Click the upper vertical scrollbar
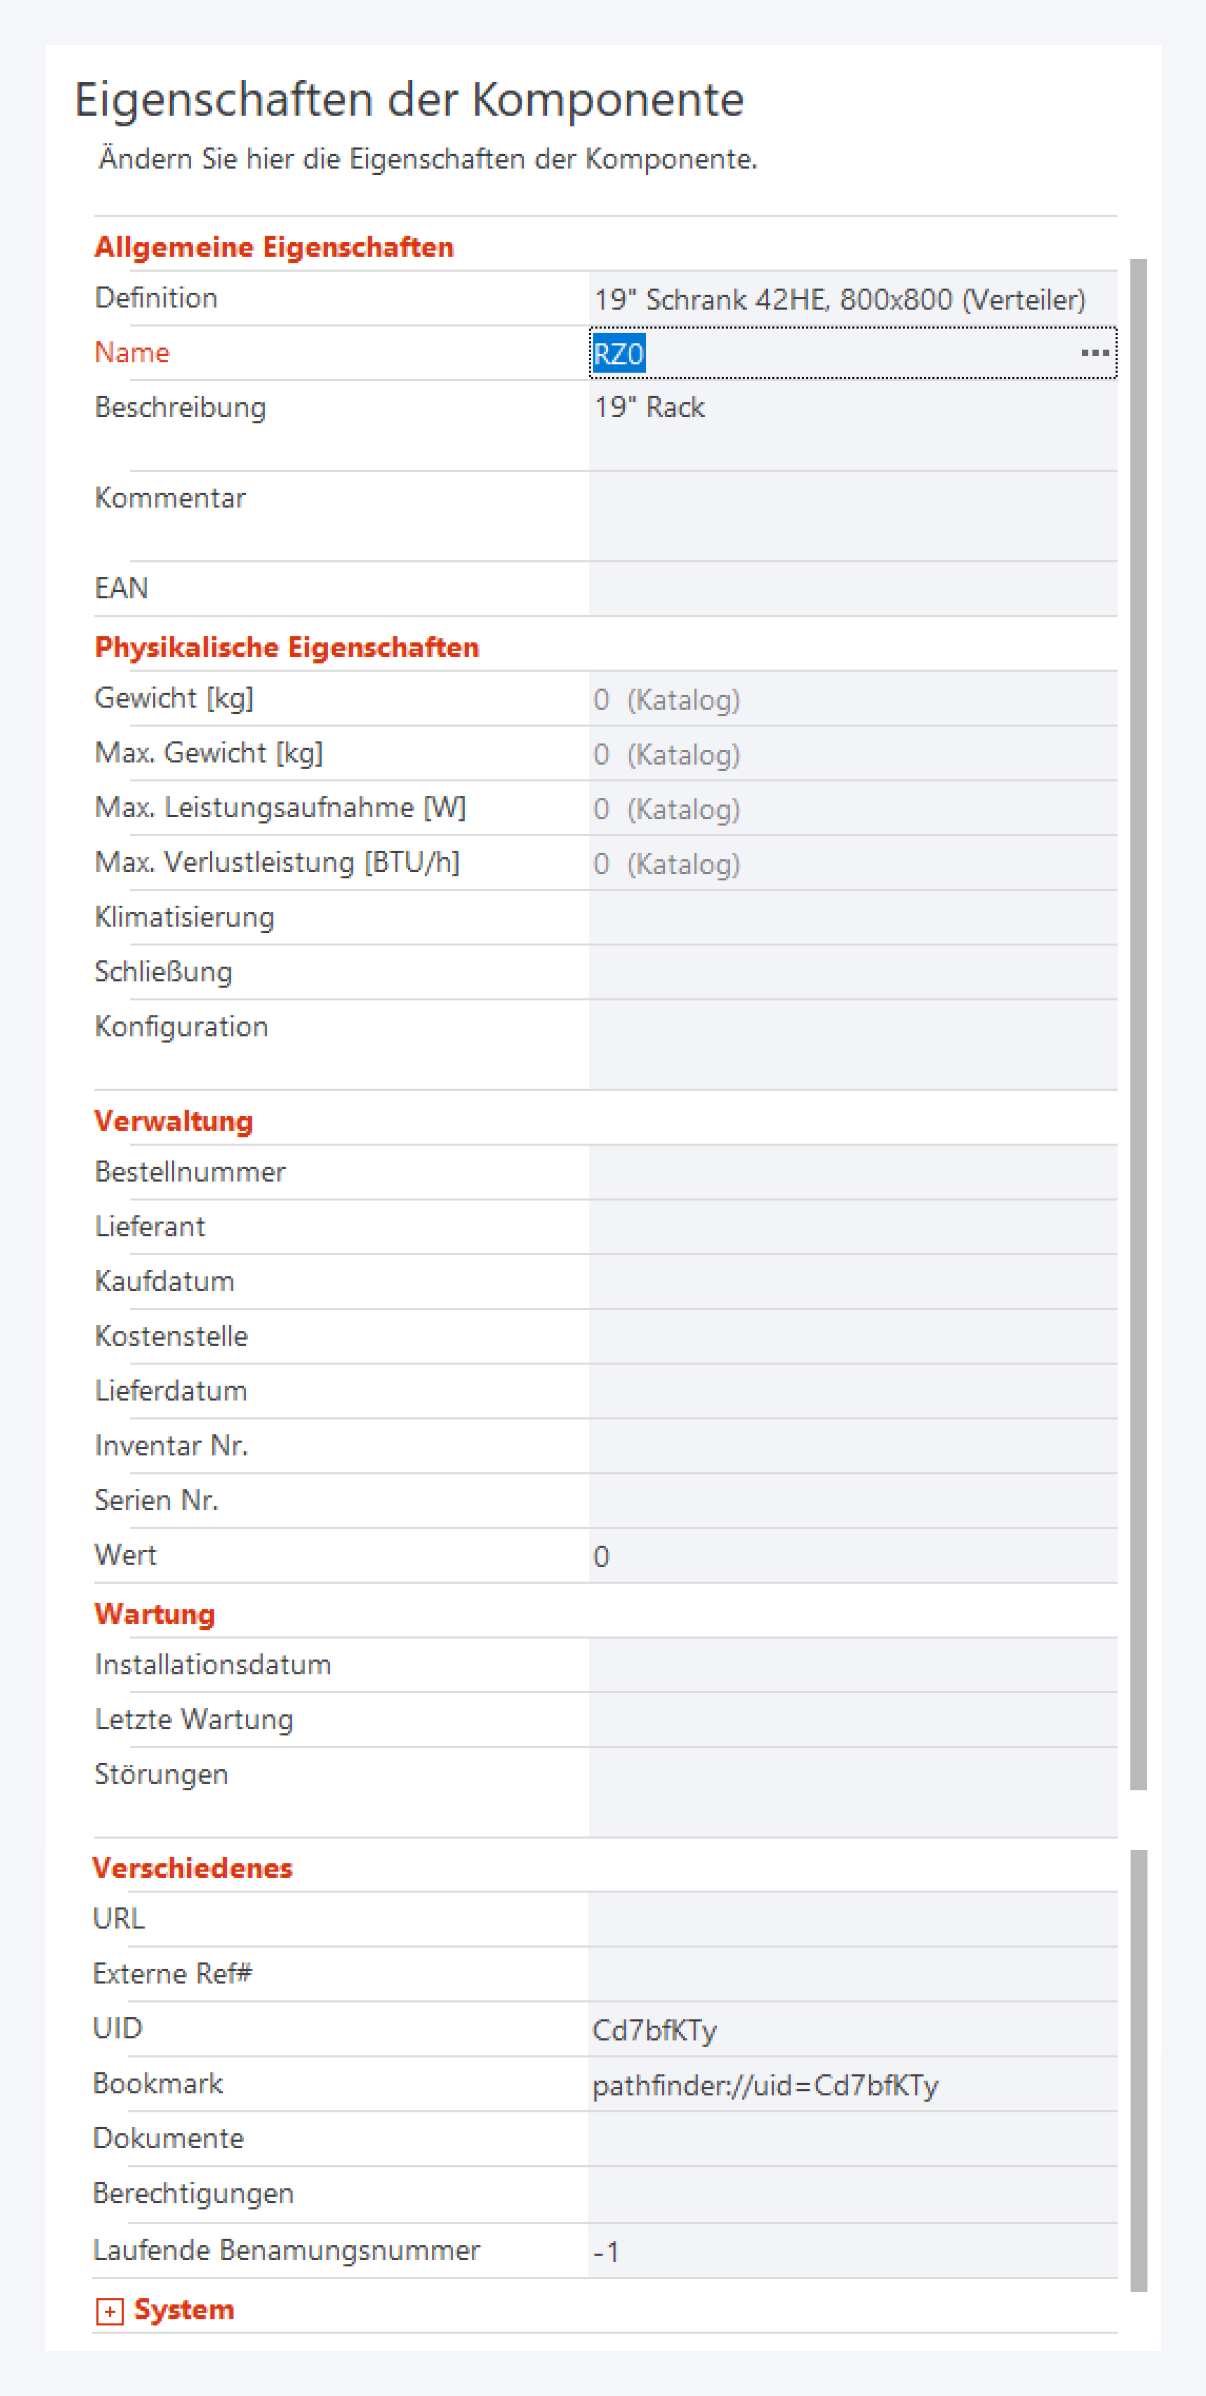 (1138, 1023)
